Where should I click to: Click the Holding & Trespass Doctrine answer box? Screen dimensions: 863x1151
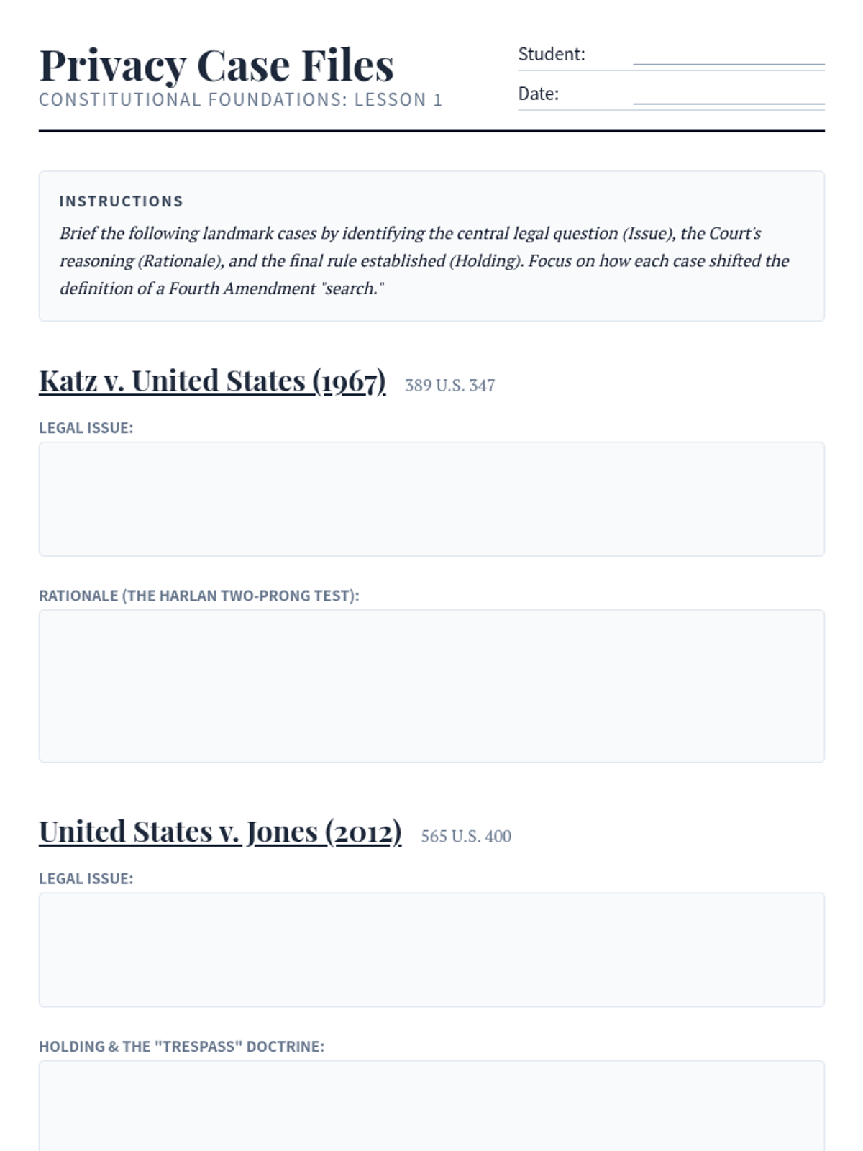coord(431,1106)
